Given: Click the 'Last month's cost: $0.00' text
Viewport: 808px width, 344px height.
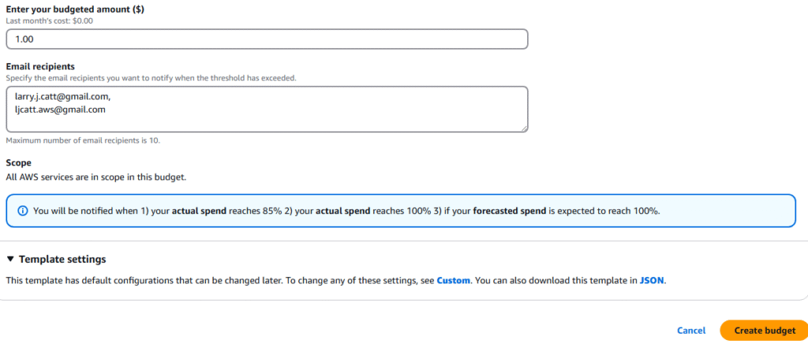Looking at the screenshot, I should pos(49,21).
